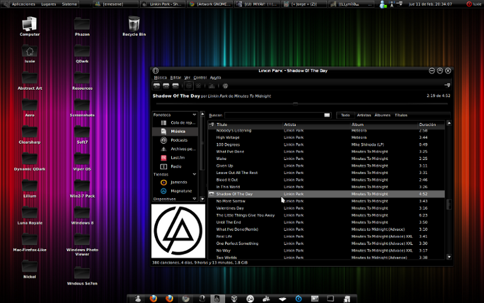Screen dimensions: 484x303
Task: Open the Magnatune store
Action: pyautogui.click(x=175, y=191)
